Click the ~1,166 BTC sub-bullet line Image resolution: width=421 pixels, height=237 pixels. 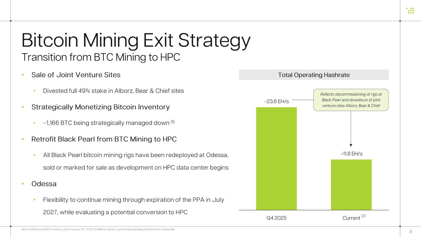[x=109, y=123]
